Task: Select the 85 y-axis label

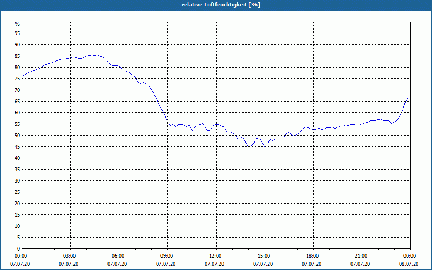Action: pyautogui.click(x=17, y=56)
